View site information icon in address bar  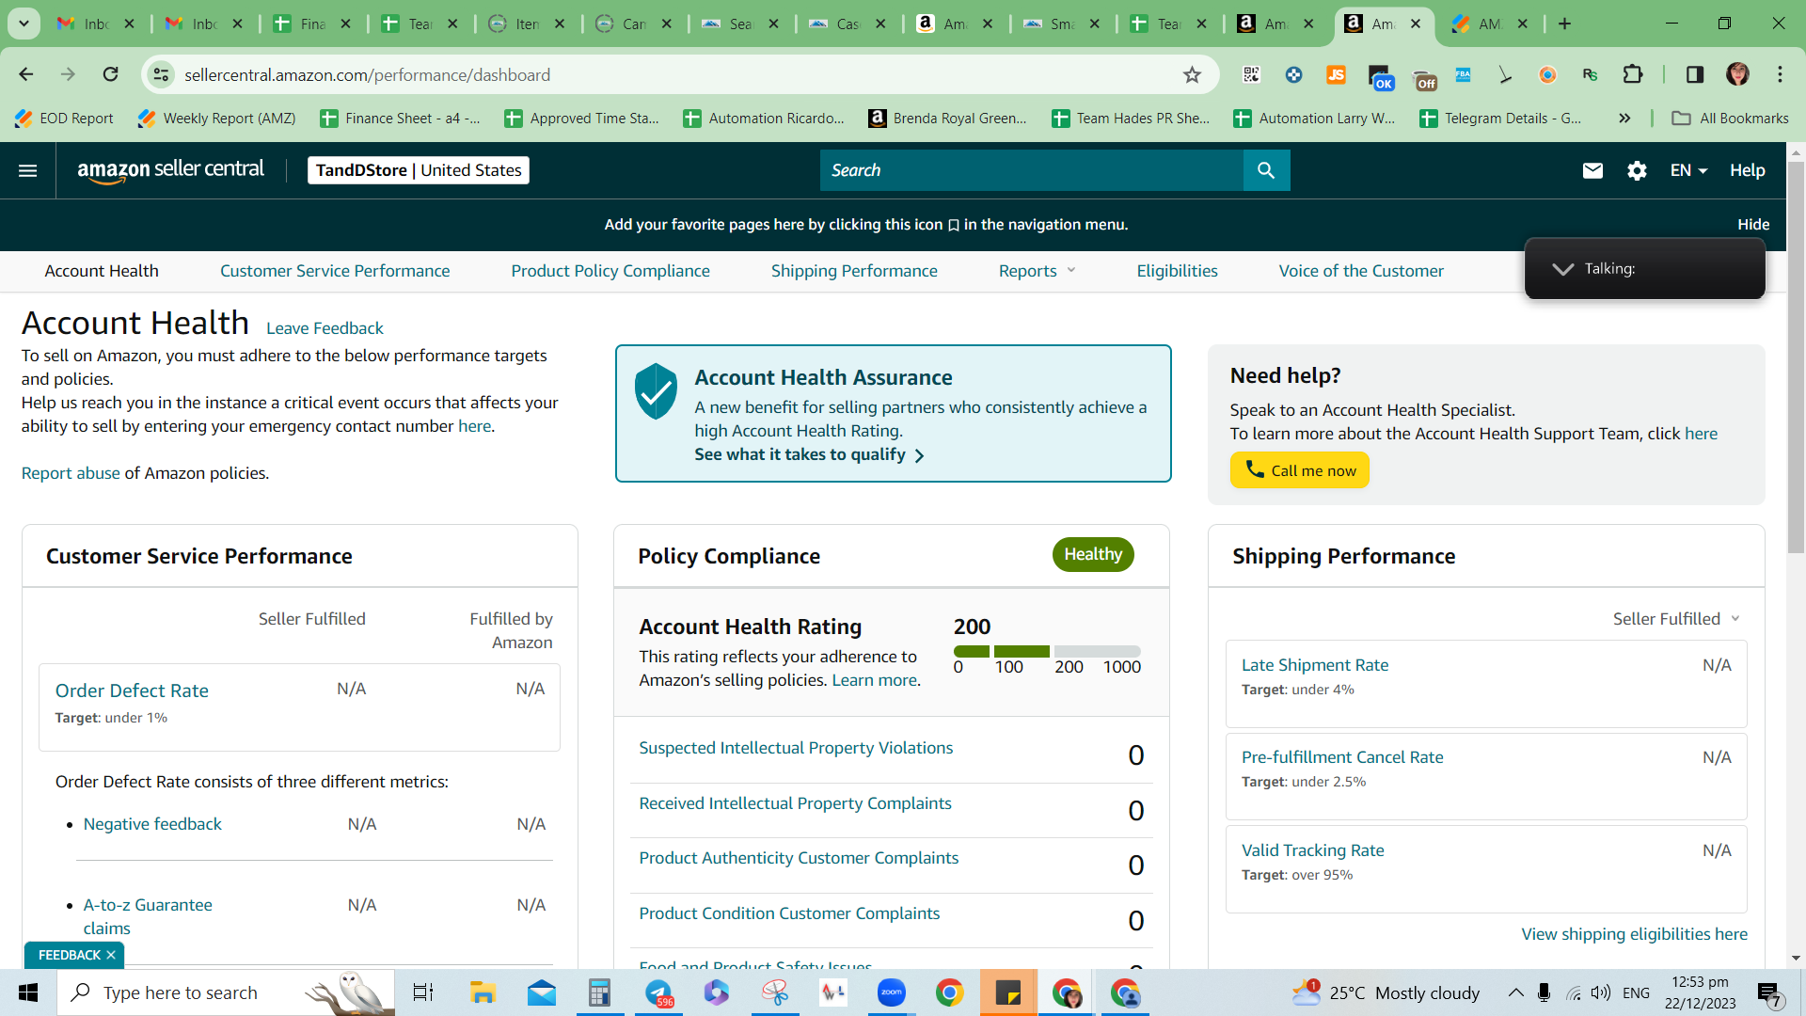(161, 74)
